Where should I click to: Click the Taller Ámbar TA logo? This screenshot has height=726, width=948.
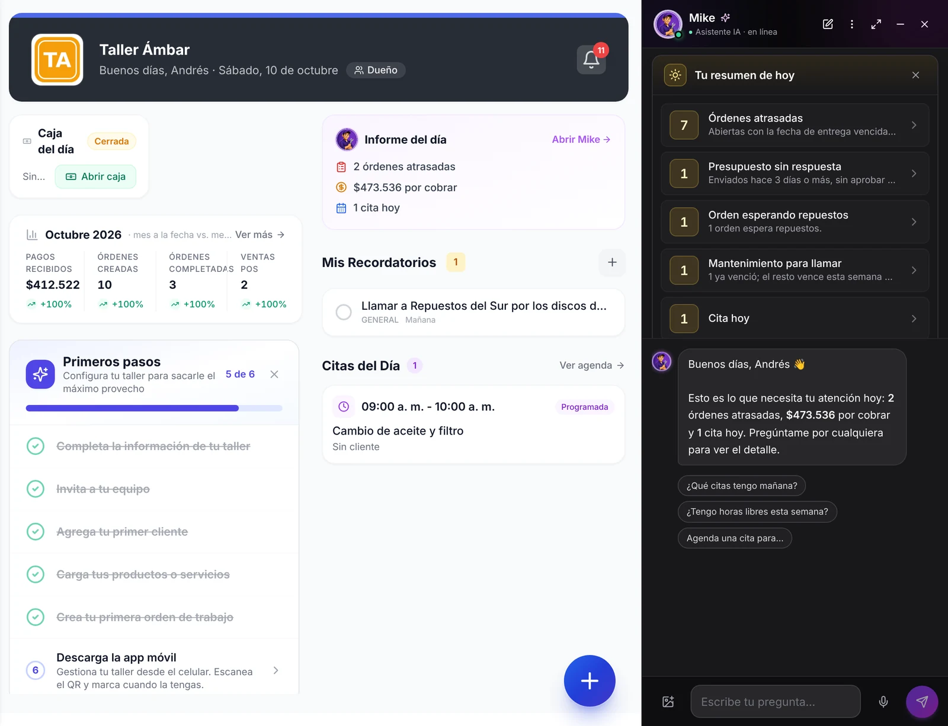point(57,60)
